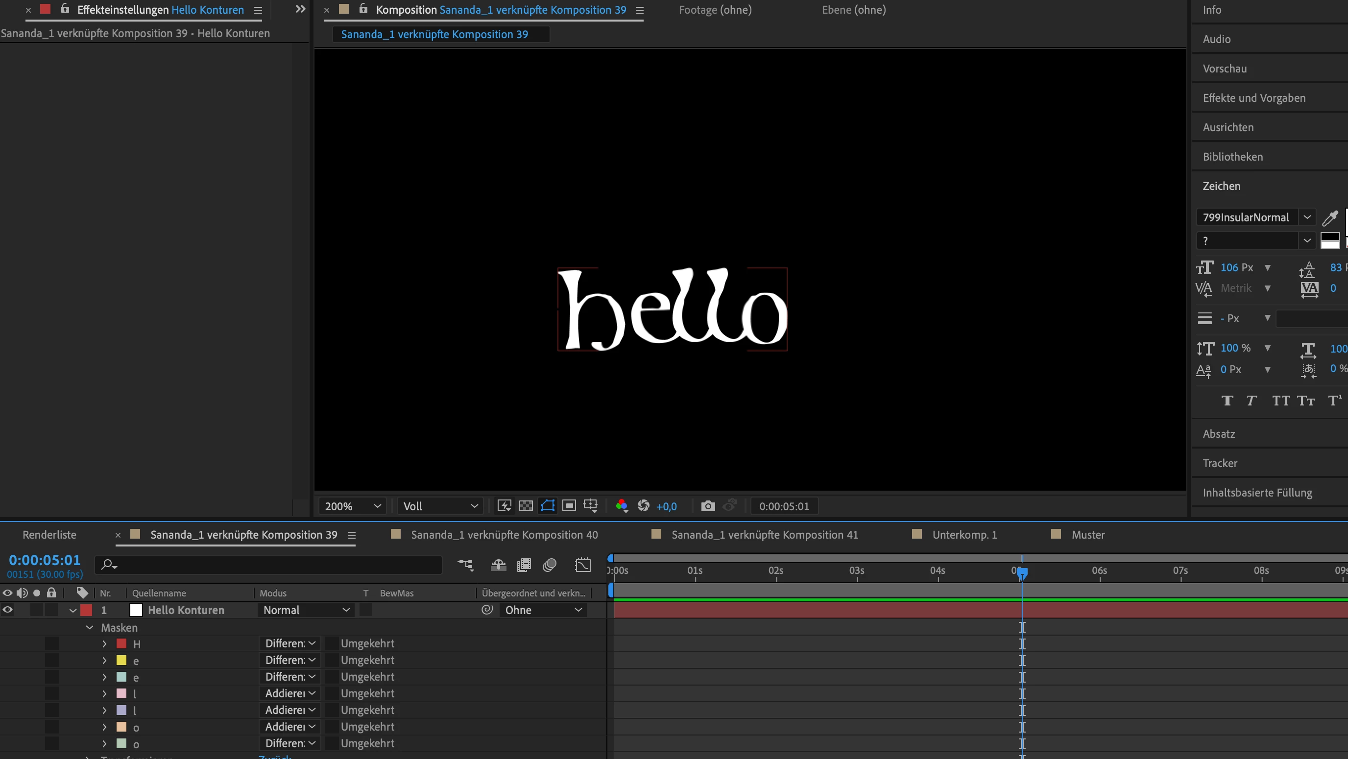Collapse the Masken group
1348x759 pixels.
[90, 628]
